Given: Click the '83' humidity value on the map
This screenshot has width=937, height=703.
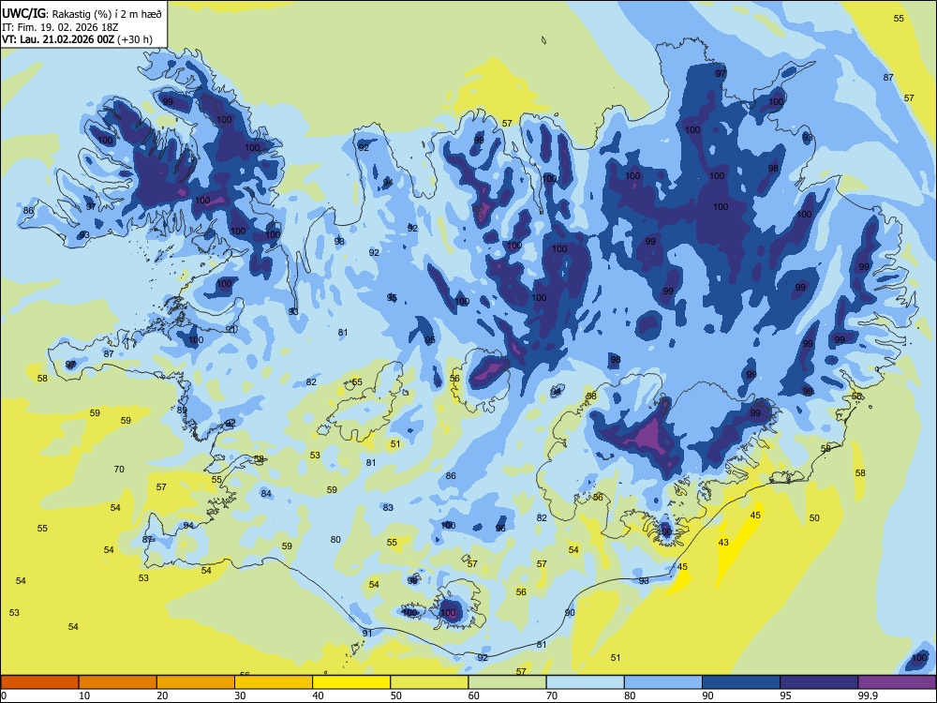Looking at the screenshot, I should [x=389, y=507].
